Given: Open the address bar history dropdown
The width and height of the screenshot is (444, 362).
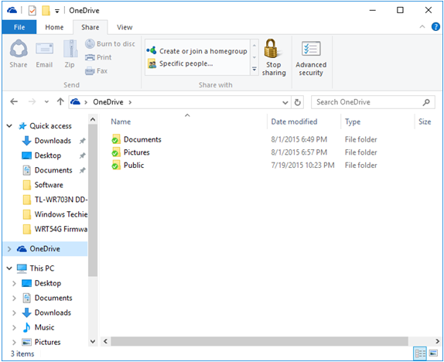Looking at the screenshot, I should pyautogui.click(x=285, y=102).
